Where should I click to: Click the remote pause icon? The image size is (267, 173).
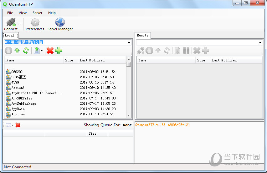(186, 50)
